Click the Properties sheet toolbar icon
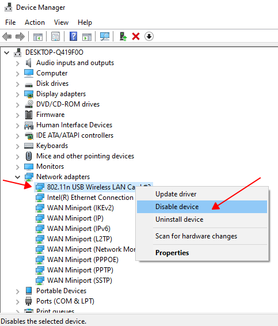278x326 pixels. point(55,36)
